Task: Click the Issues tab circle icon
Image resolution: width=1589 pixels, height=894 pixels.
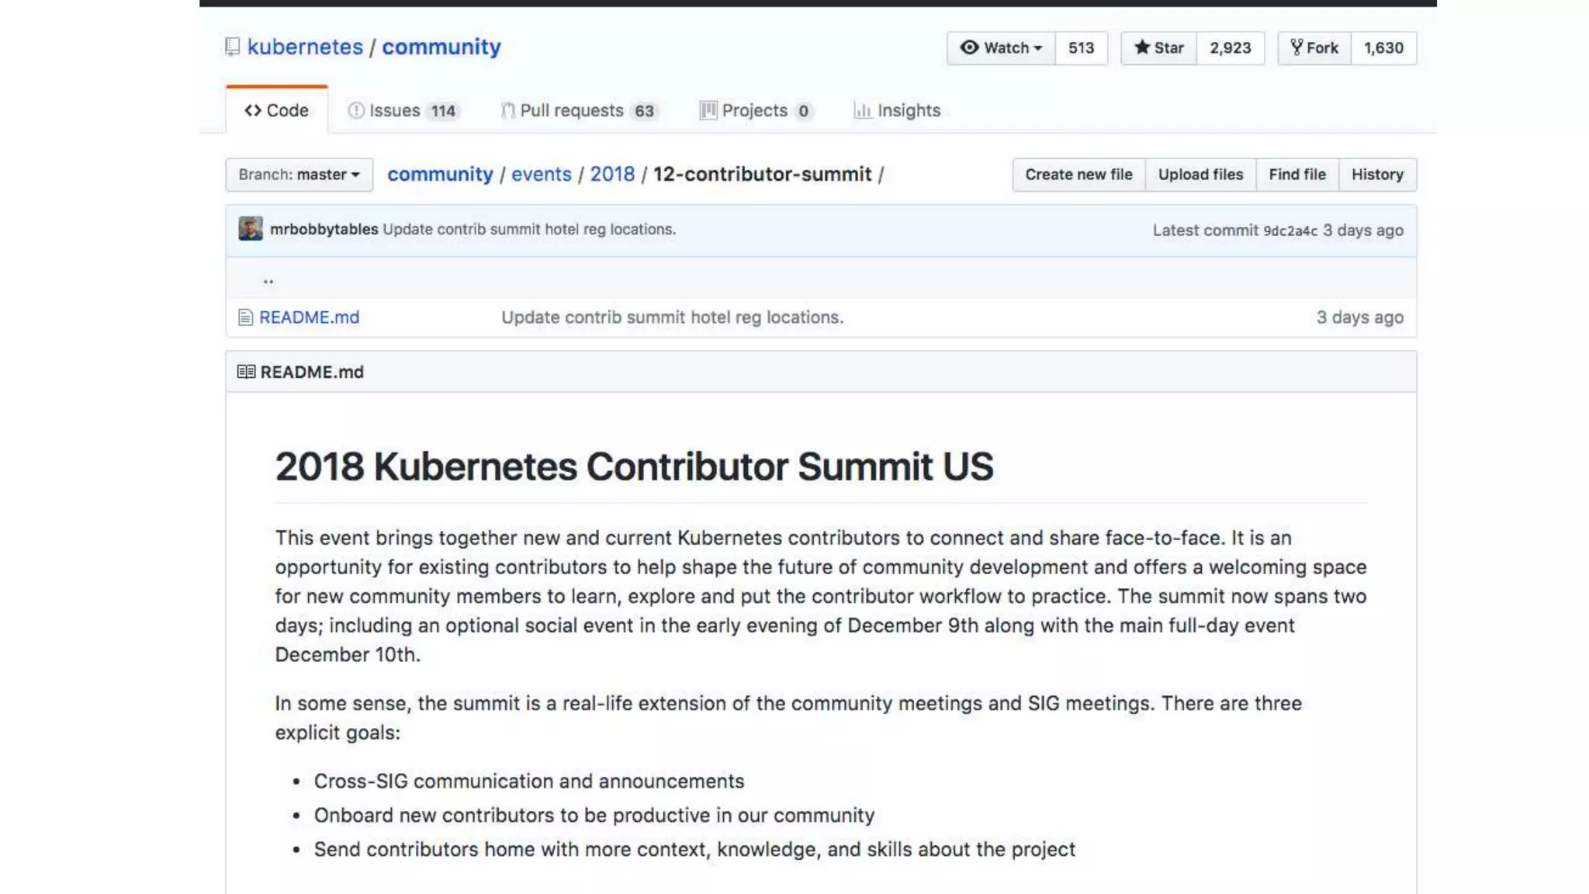Action: [x=355, y=111]
